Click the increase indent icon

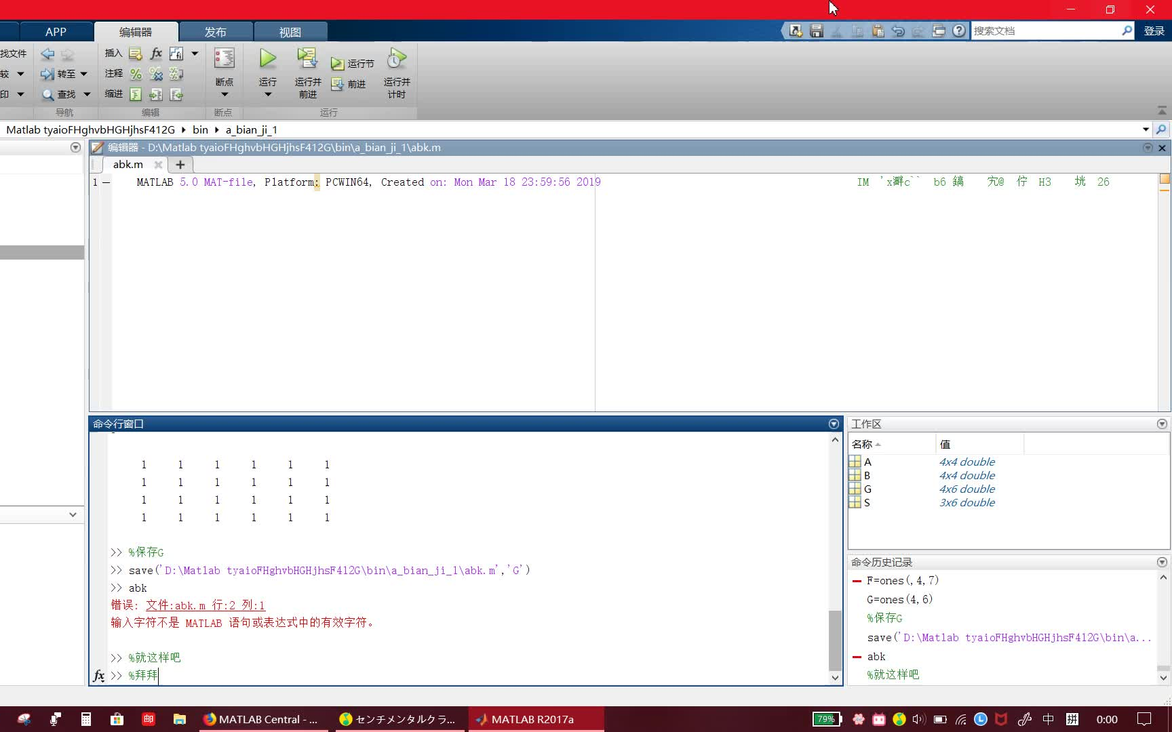point(156,94)
